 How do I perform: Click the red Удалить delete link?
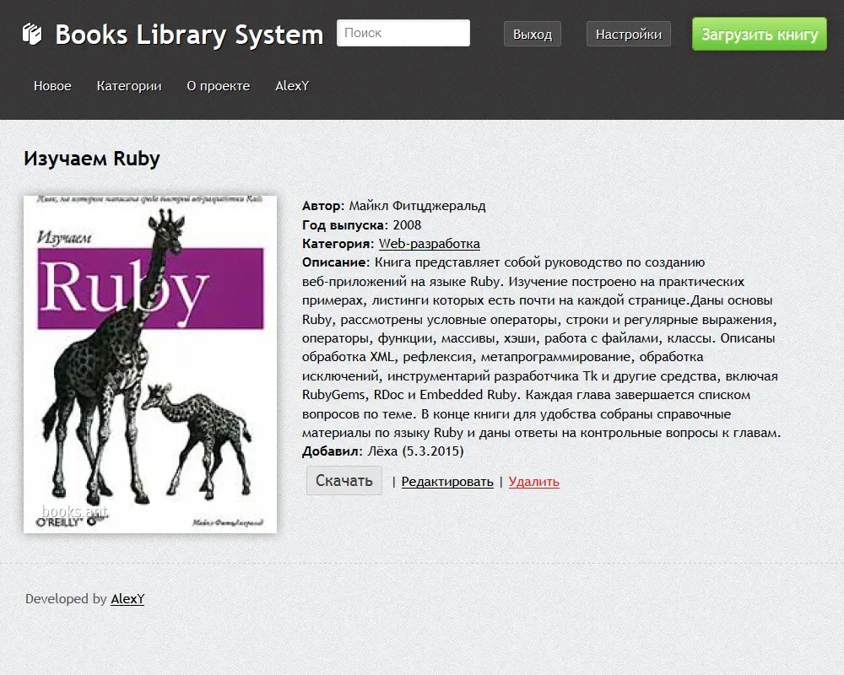(533, 482)
